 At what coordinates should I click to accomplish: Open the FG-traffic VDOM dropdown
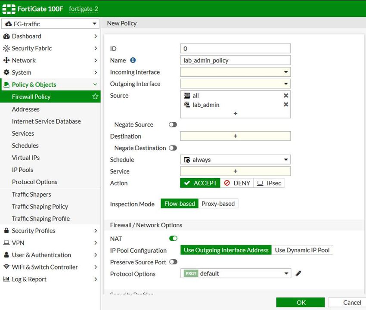tap(50, 24)
